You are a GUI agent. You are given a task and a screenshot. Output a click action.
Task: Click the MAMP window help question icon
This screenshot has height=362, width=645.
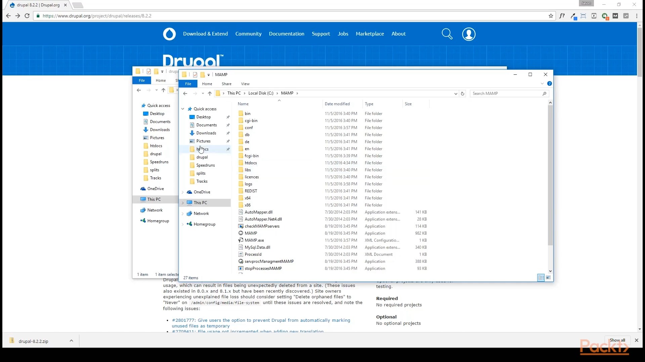point(550,83)
